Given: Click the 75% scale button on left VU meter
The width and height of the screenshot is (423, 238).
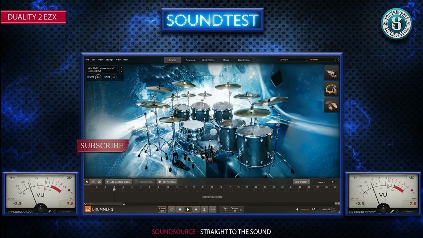Looking at the screenshot, I should pyautogui.click(x=12, y=178).
